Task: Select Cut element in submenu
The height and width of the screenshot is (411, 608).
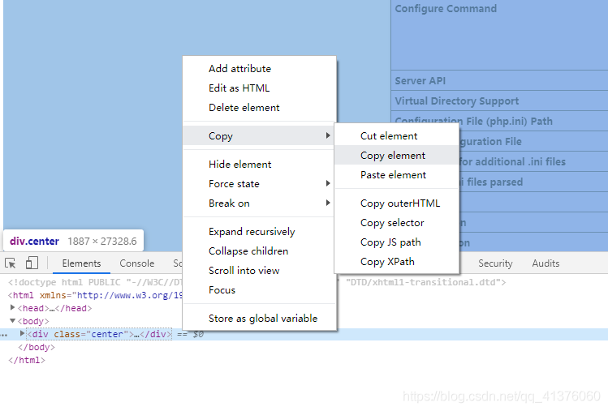Action: [x=396, y=136]
